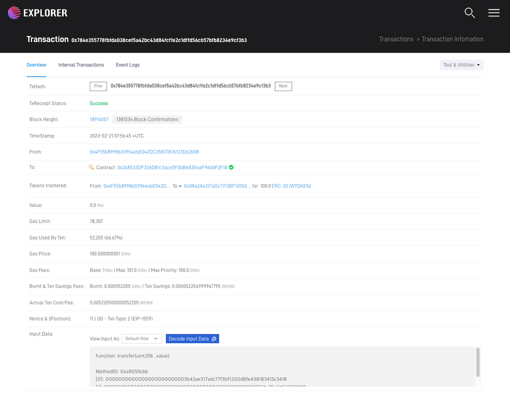Go to the Next transaction
Screen dimensions: 510x401
[283, 86]
